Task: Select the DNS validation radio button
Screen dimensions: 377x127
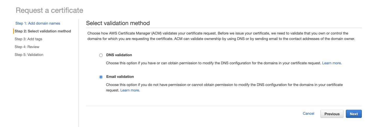Action: coord(101,55)
